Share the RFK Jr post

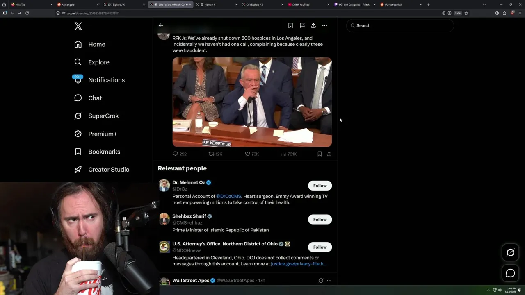coord(329,154)
